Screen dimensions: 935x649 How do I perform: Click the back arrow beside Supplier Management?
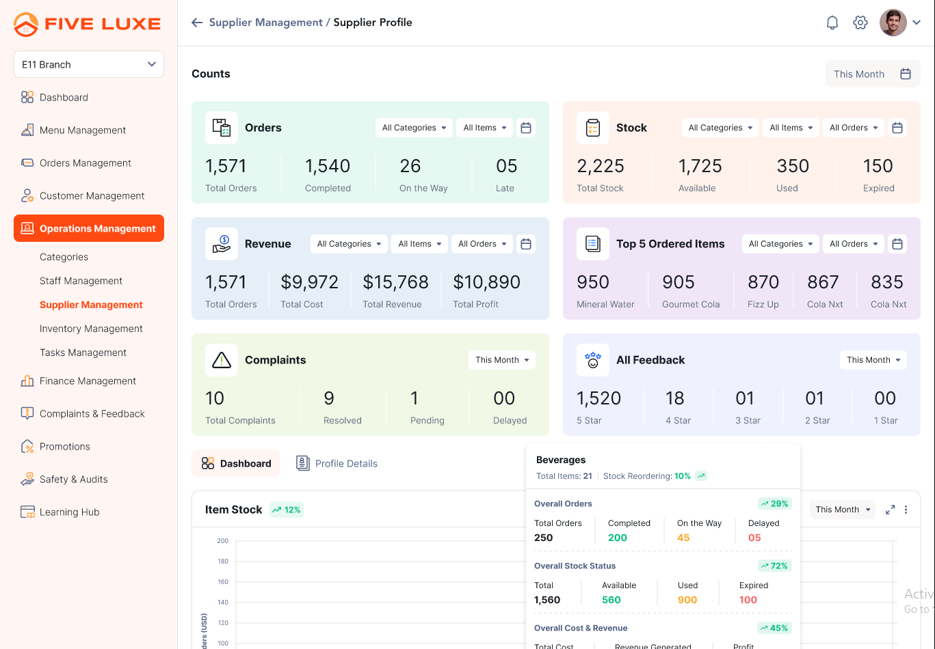[197, 23]
